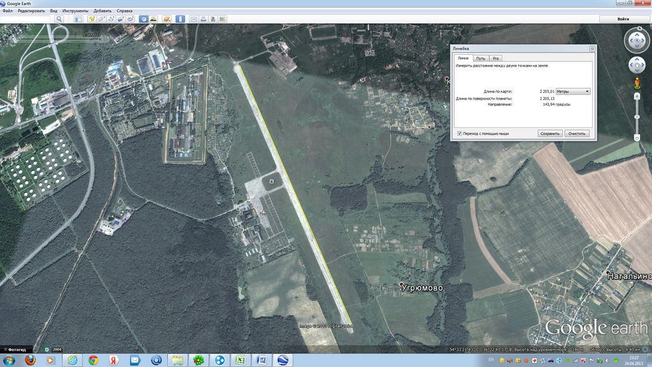Add a placemark with the pin icon
The width and height of the screenshot is (652, 367).
coord(92,19)
